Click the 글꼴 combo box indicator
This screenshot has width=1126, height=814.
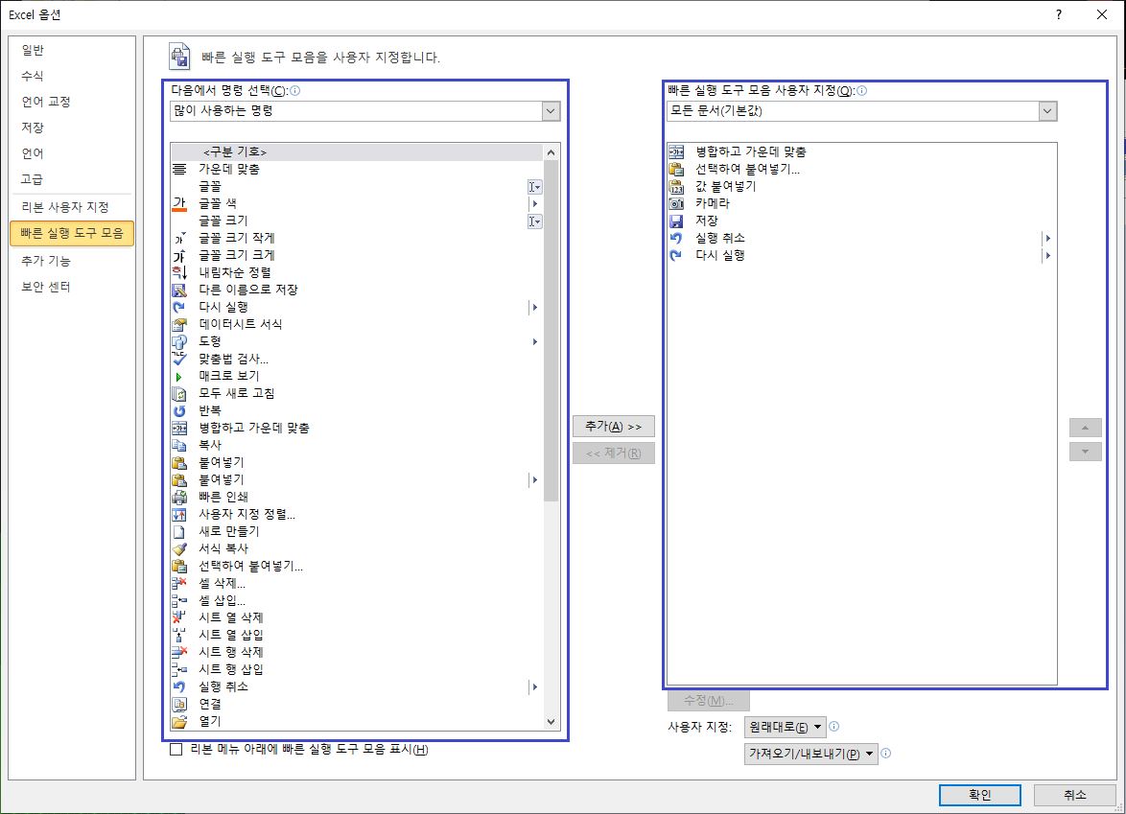(534, 187)
